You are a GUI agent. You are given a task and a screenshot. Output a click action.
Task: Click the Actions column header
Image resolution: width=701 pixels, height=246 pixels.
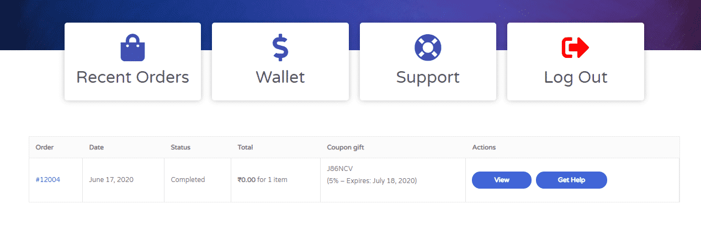[484, 147]
